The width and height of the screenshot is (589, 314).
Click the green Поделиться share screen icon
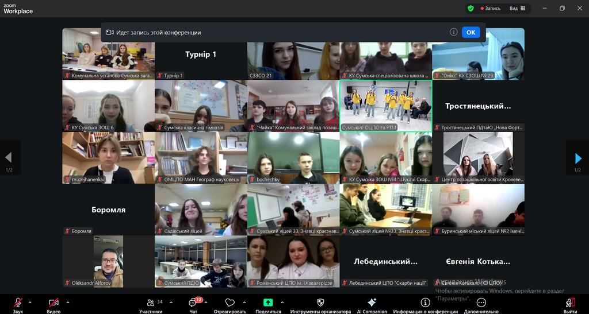coord(268,303)
